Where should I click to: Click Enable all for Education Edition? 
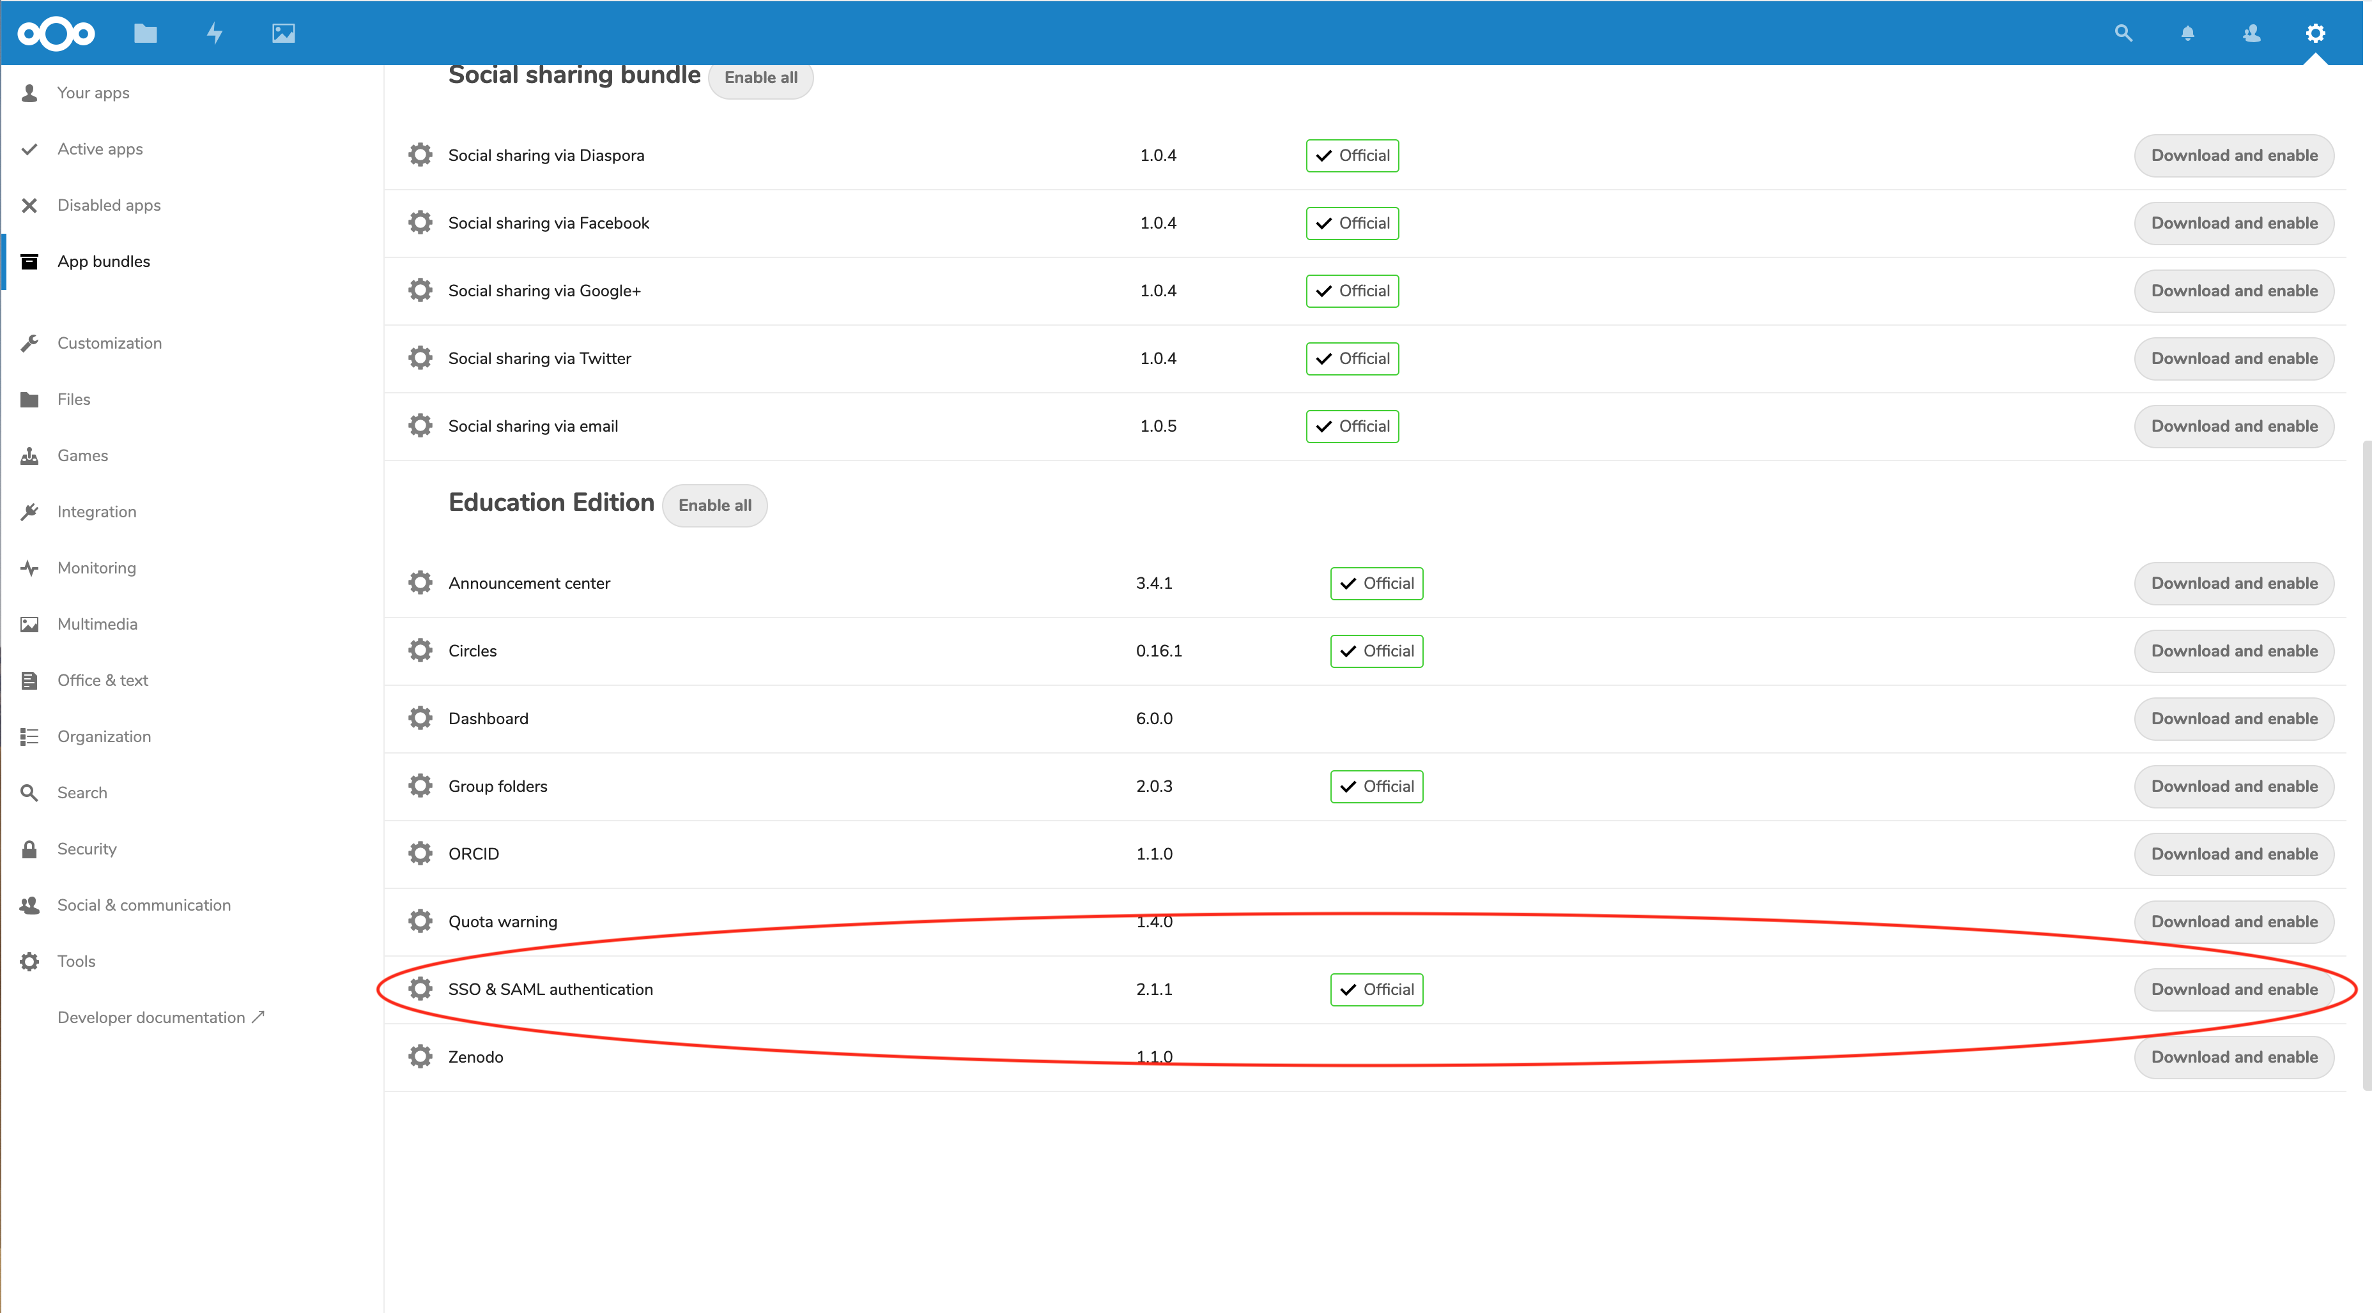pyautogui.click(x=714, y=505)
